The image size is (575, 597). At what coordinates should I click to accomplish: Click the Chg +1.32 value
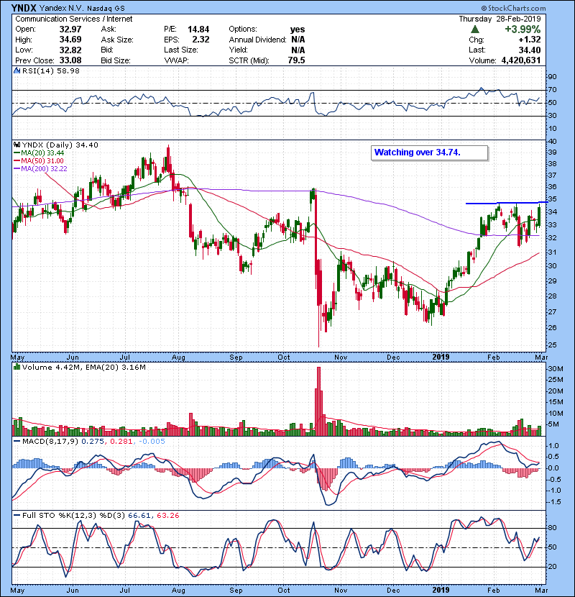529,40
